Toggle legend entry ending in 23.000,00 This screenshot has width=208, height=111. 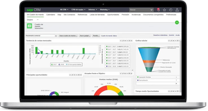click(117, 58)
